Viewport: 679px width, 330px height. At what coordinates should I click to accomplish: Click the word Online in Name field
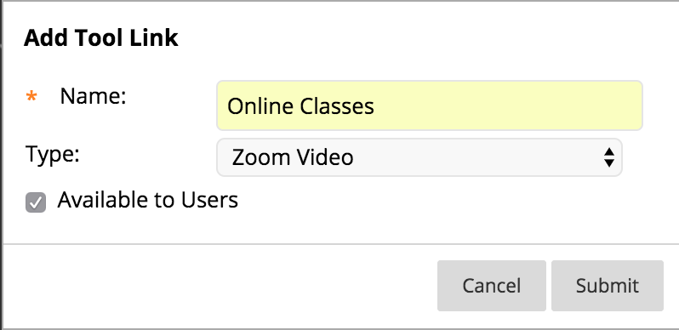(x=261, y=106)
